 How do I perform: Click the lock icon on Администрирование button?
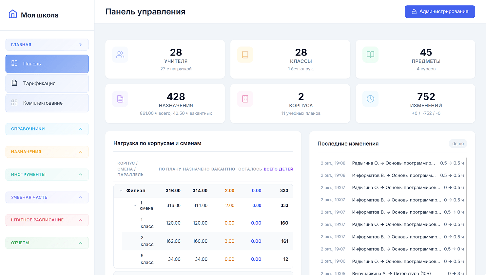coord(414,11)
